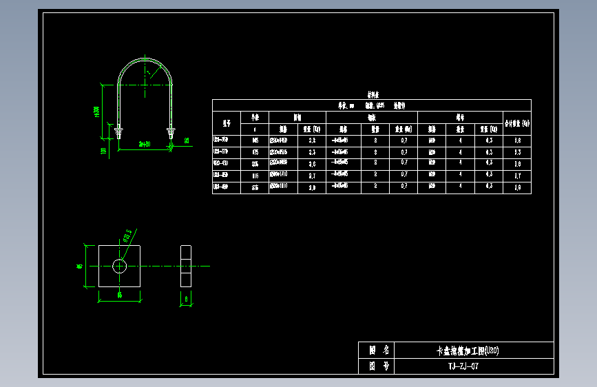Select the circular hole in the square plate

[x=120, y=266]
